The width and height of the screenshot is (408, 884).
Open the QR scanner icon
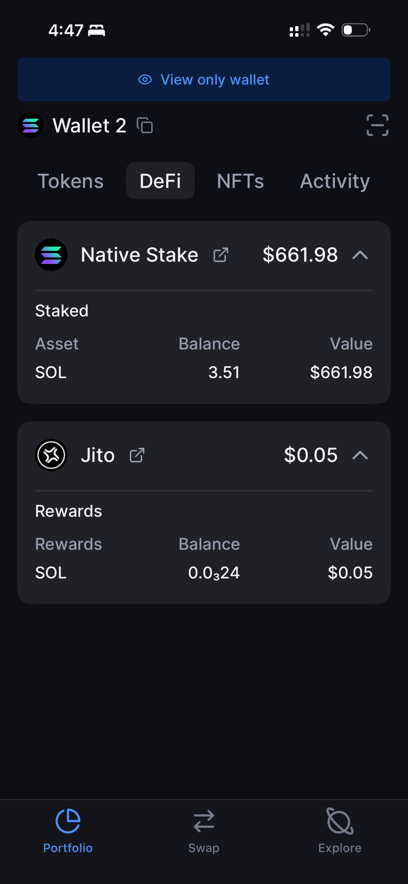377,125
